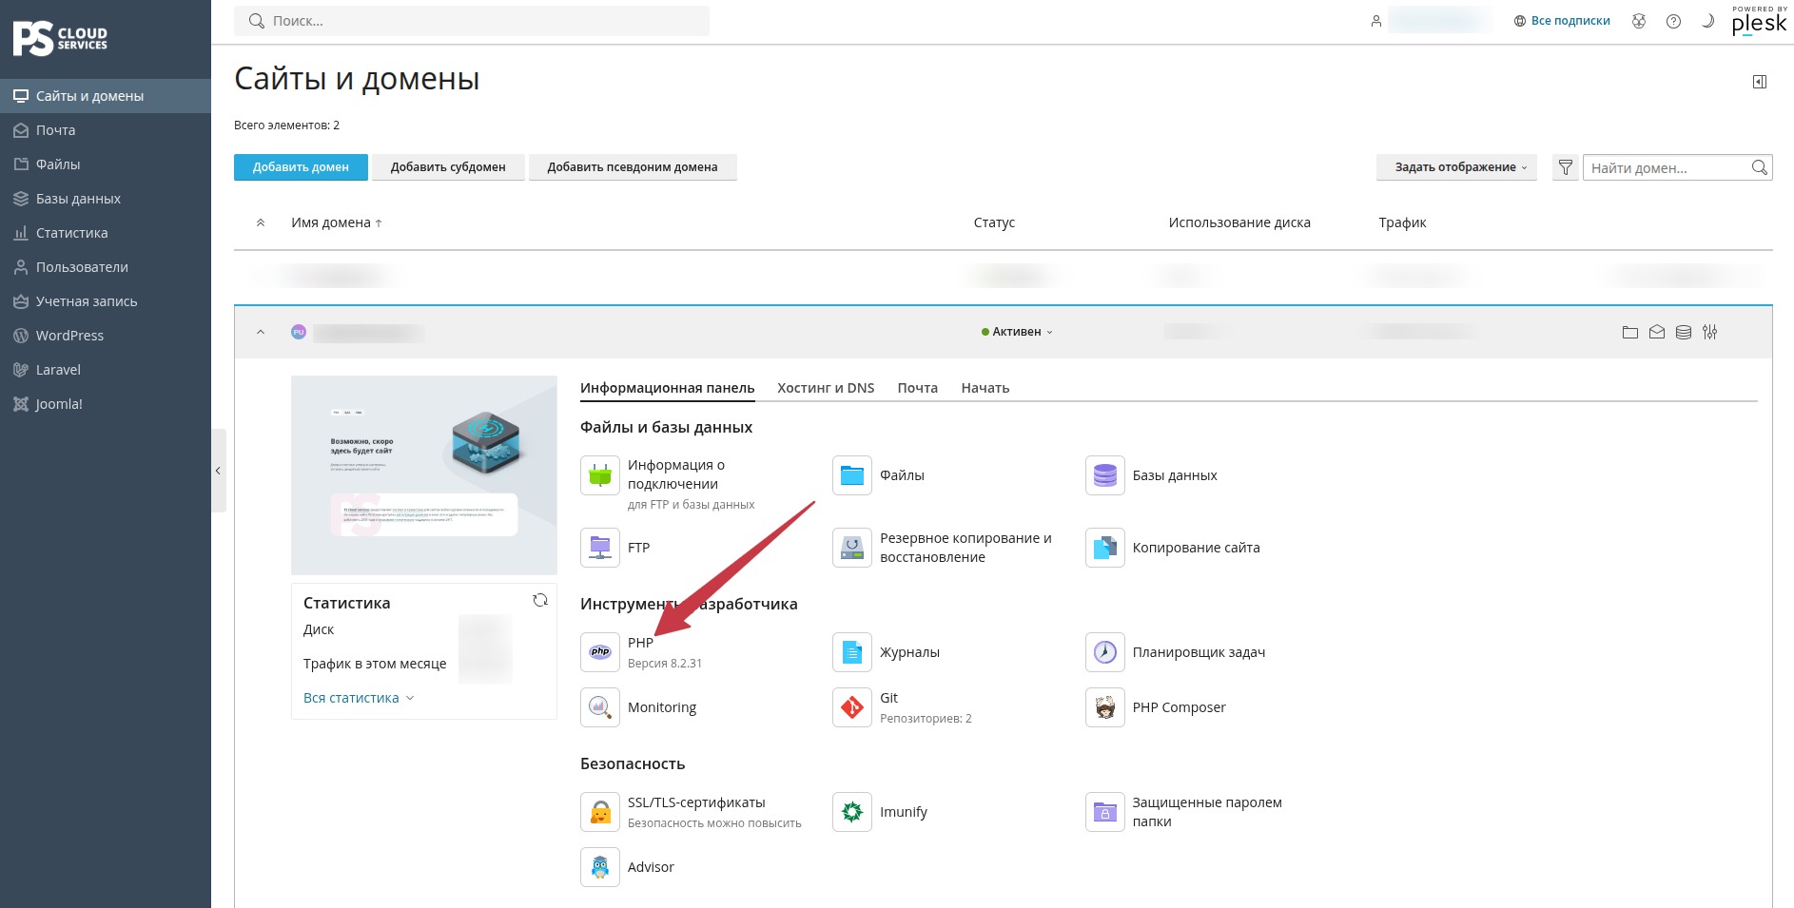
Task: Open the help question mark icon
Action: pyautogui.click(x=1673, y=21)
